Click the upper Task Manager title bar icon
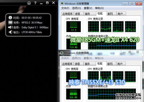 tap(62, 4)
